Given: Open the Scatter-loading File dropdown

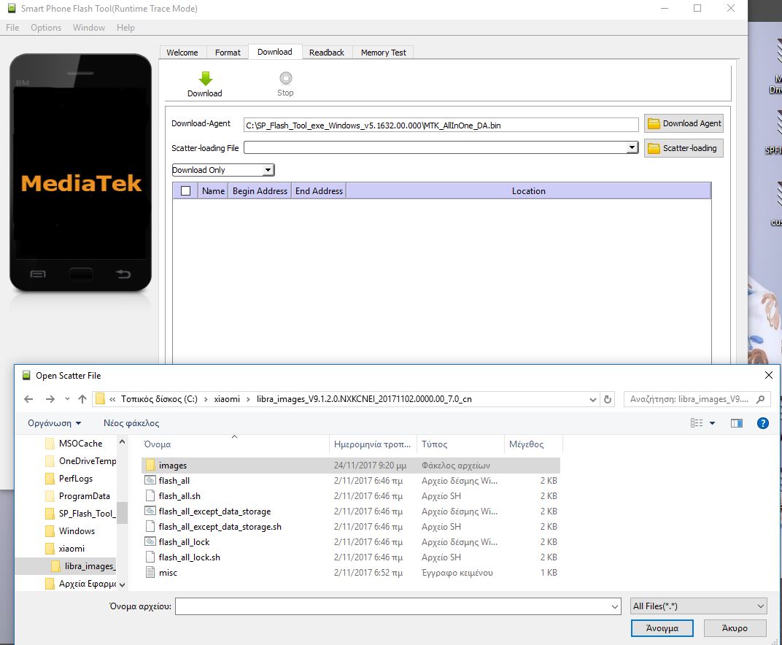Looking at the screenshot, I should tap(632, 148).
